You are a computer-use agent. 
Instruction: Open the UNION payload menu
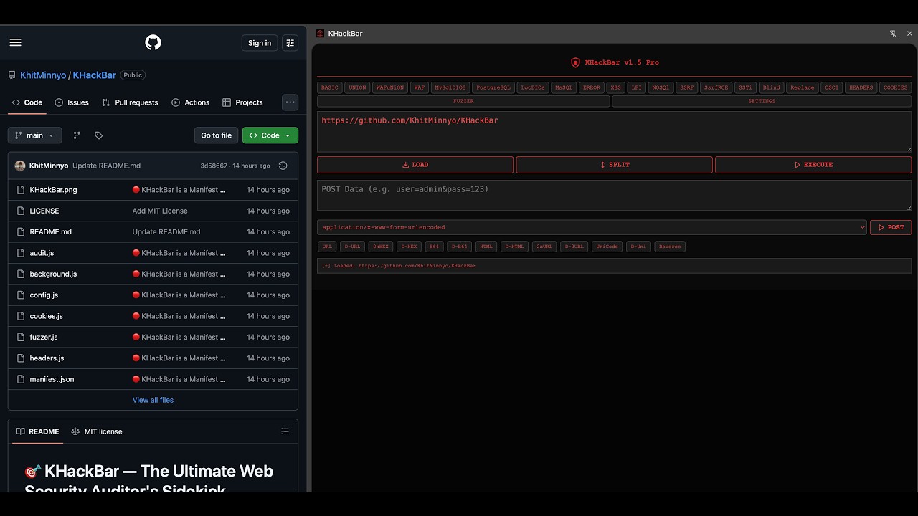pos(357,87)
